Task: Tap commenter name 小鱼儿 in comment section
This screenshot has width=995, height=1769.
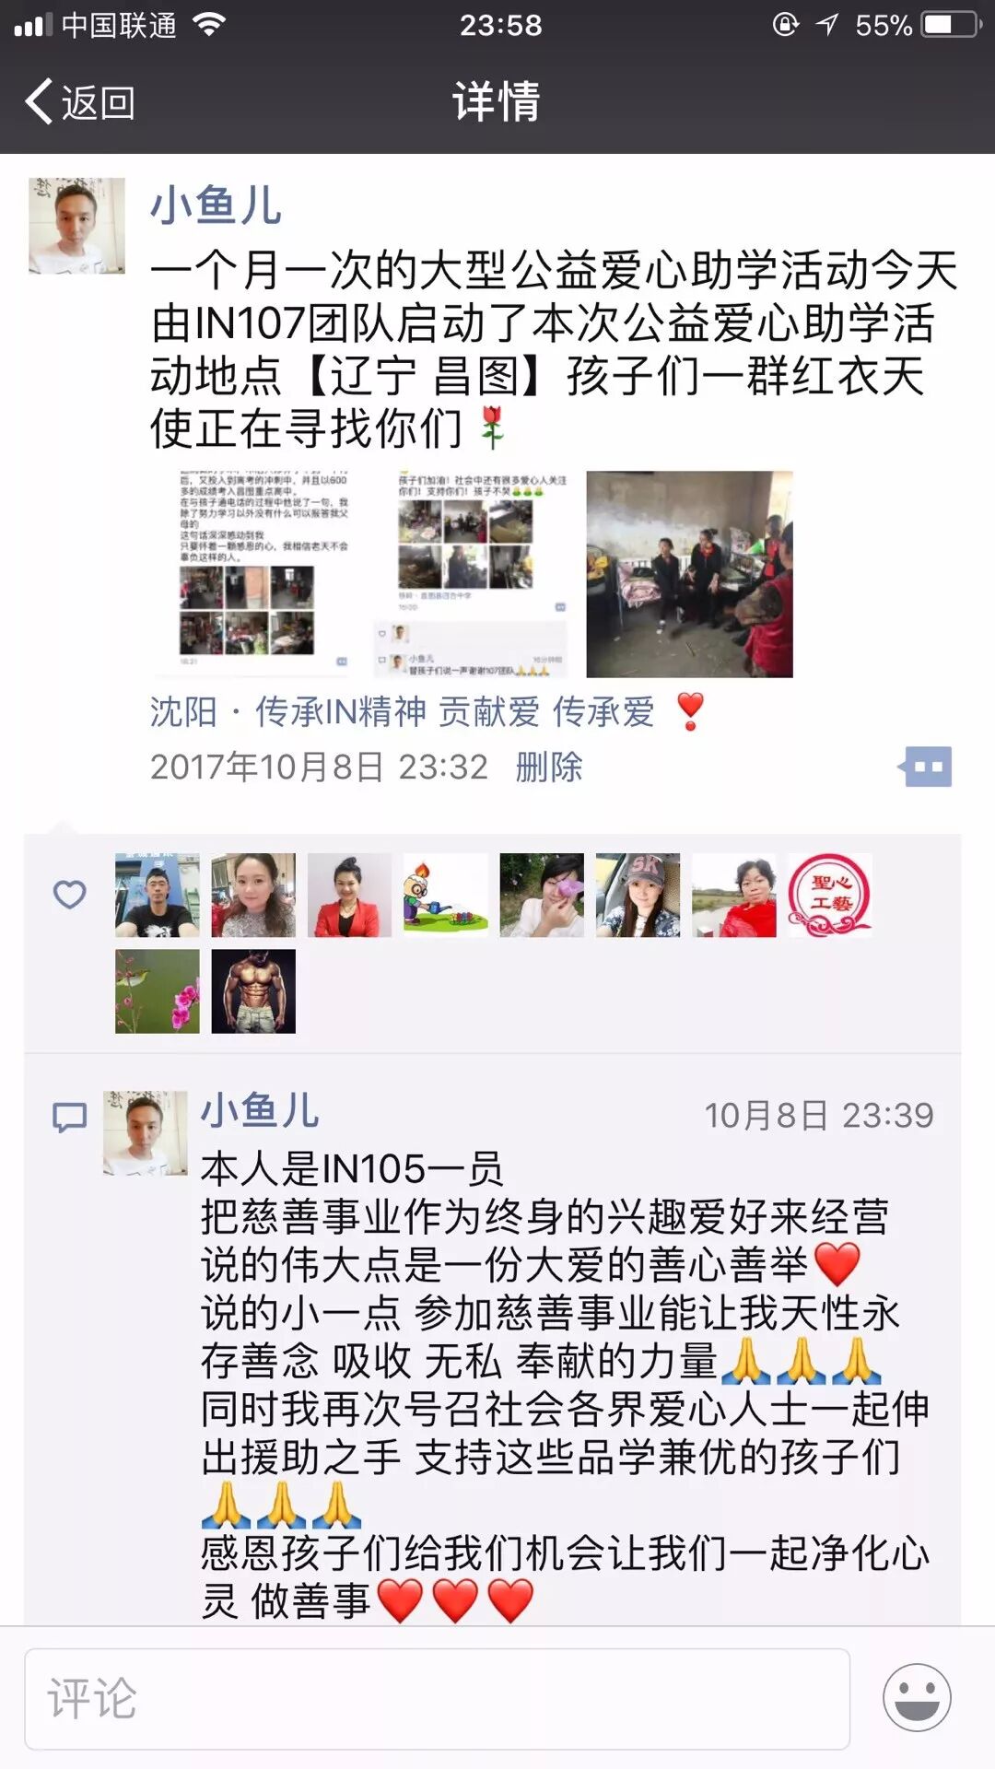Action: click(260, 1110)
